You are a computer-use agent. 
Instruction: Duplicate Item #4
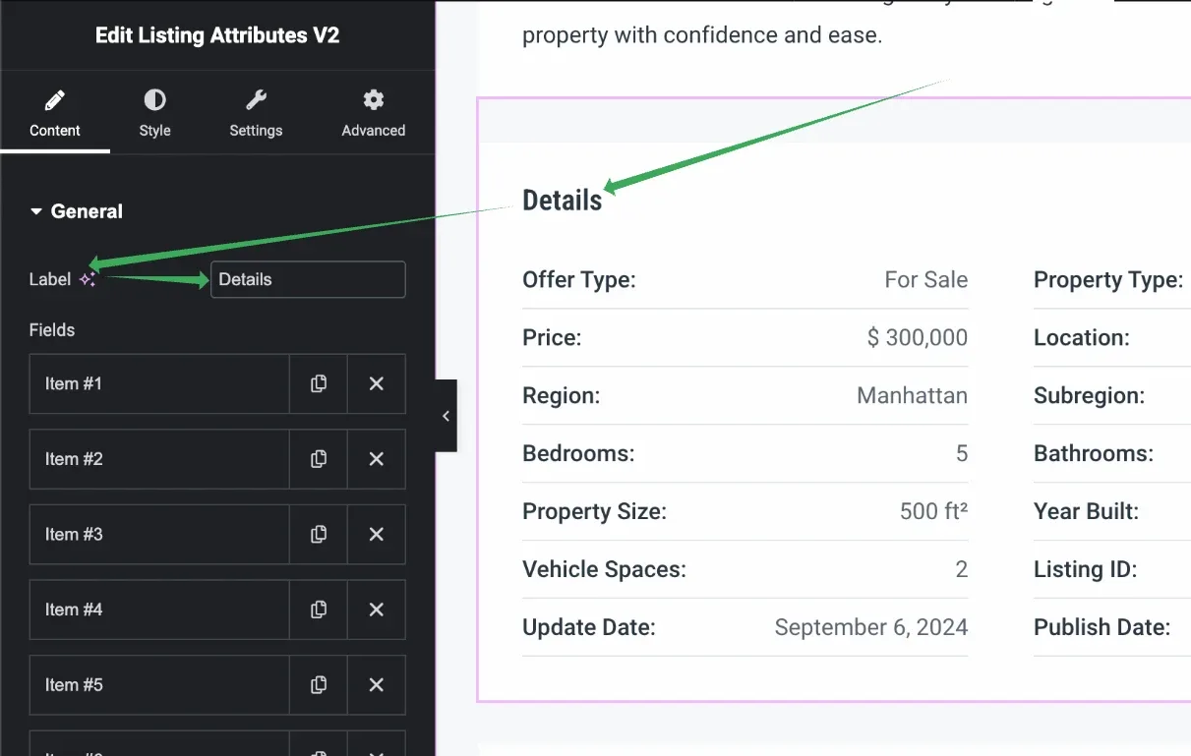pos(319,610)
